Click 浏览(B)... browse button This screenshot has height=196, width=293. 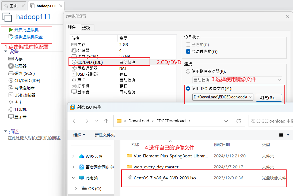(269, 98)
